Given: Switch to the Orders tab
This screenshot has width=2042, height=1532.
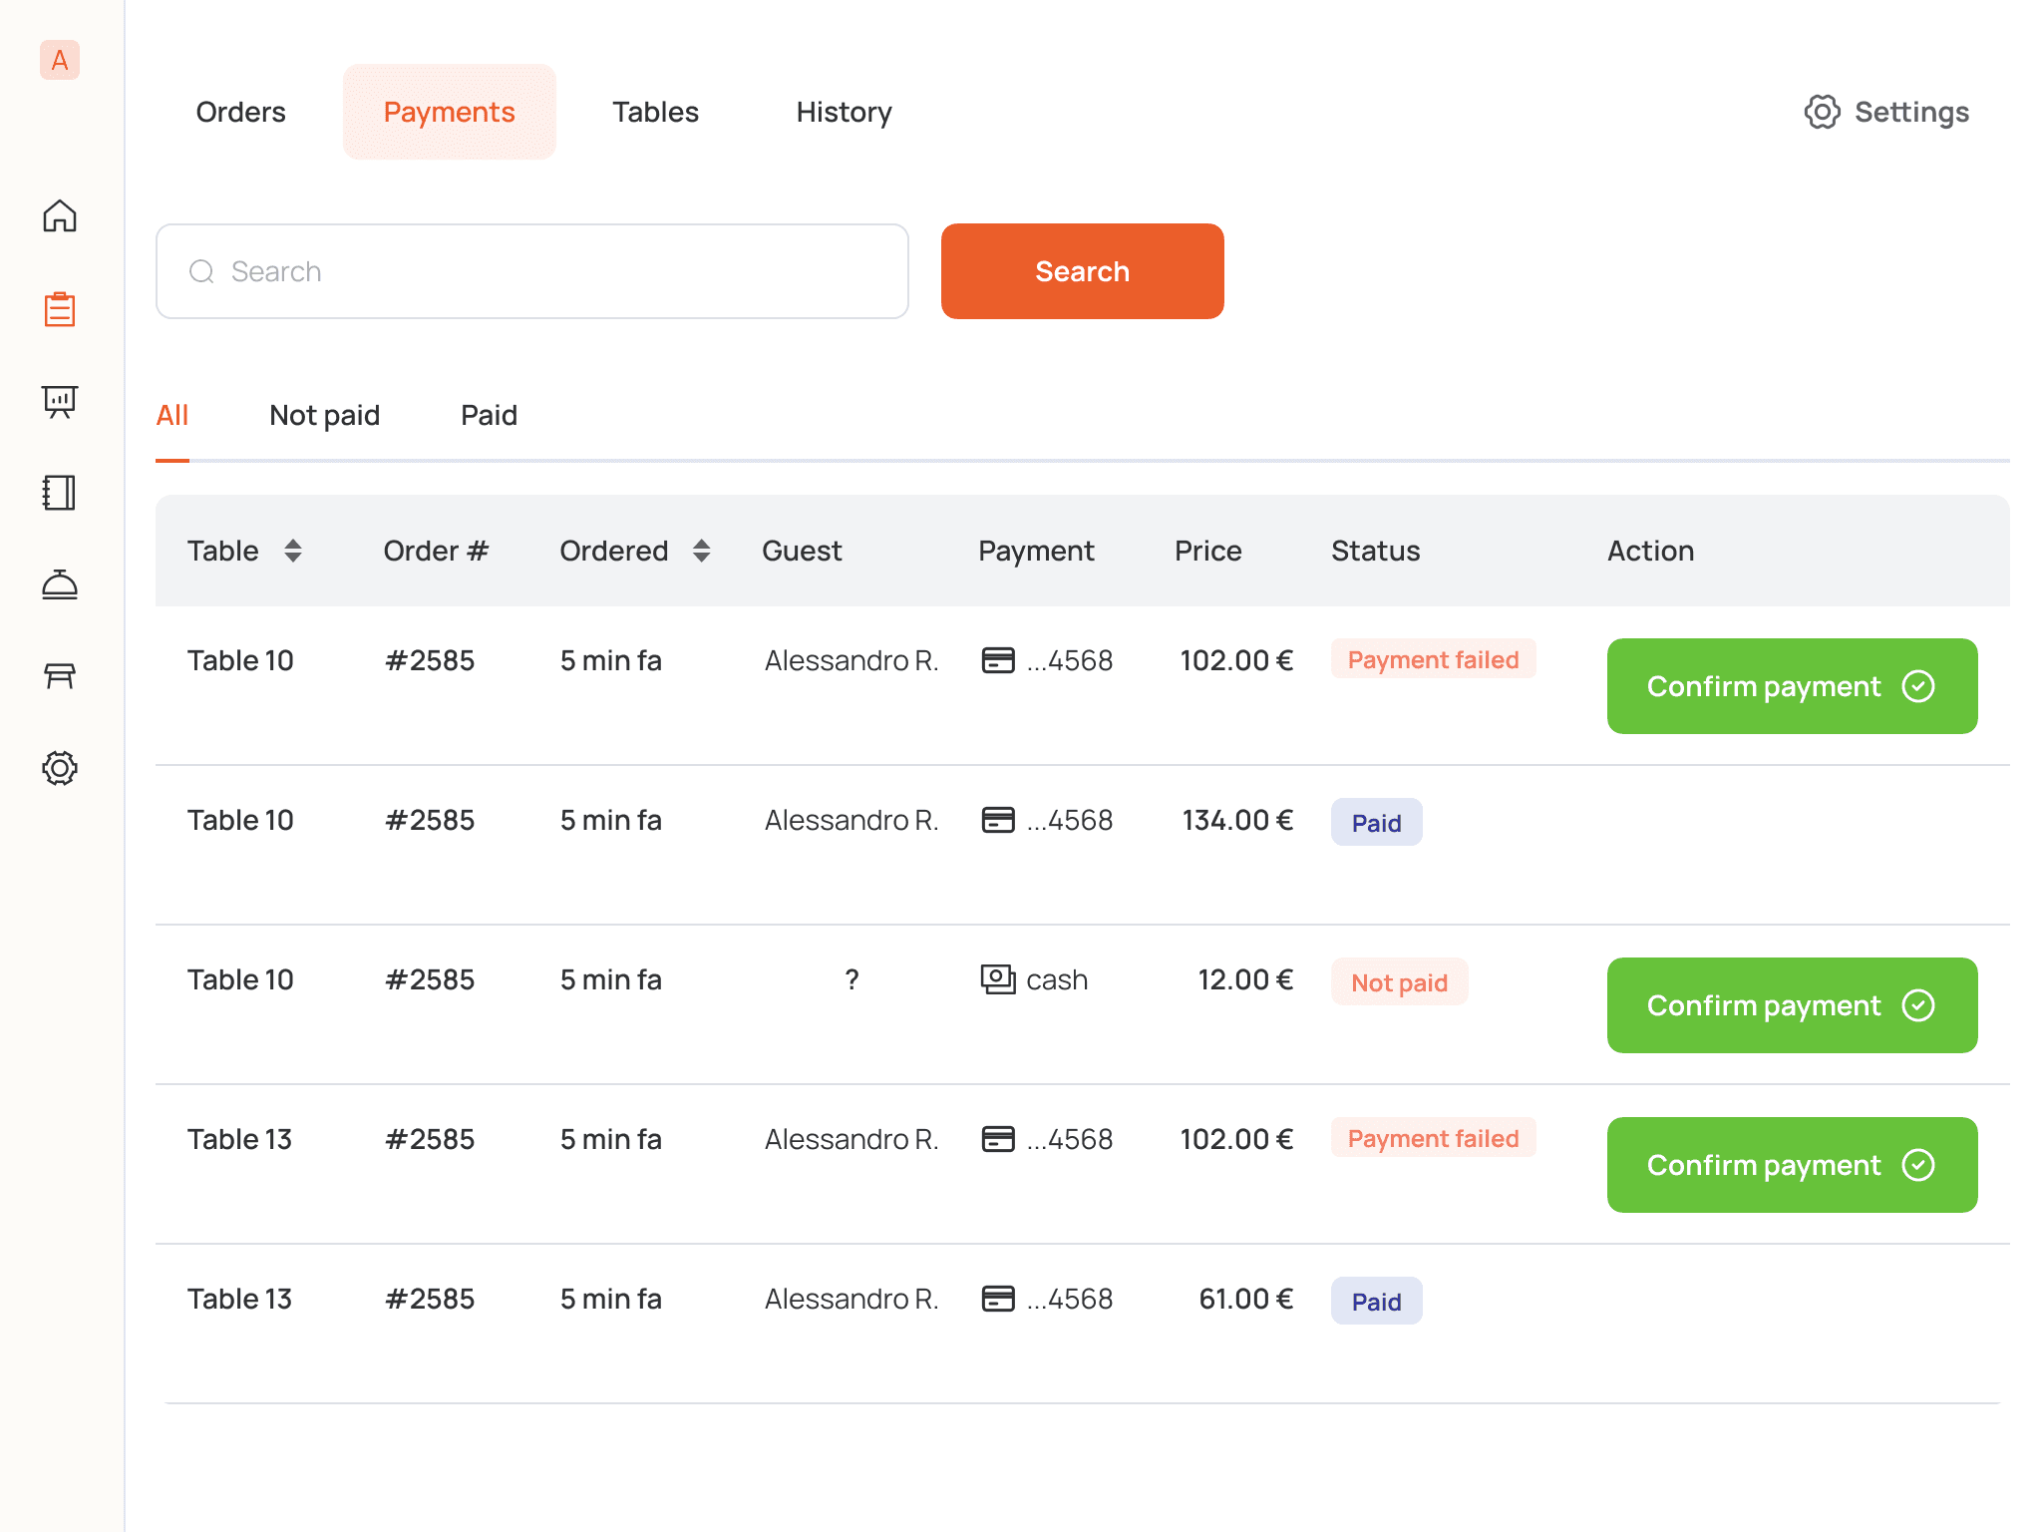Looking at the screenshot, I should pos(240,112).
